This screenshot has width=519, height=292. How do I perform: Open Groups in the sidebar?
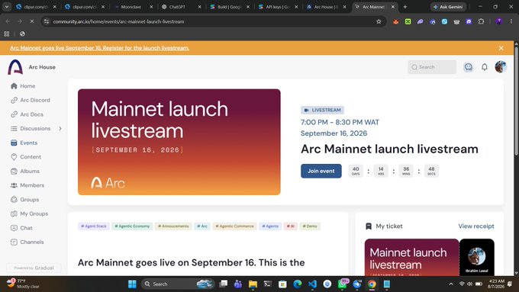(25, 200)
